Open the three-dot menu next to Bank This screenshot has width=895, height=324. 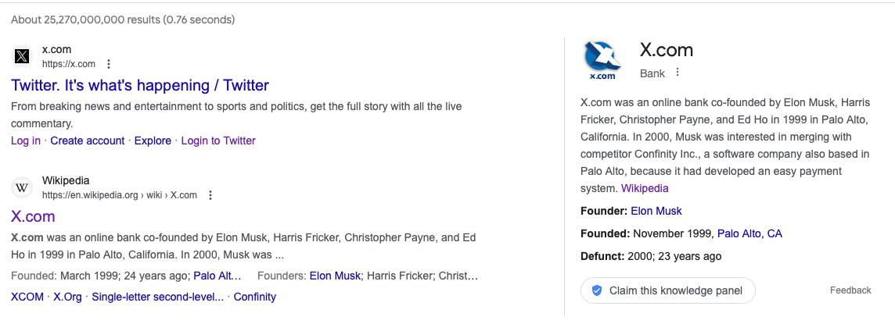[678, 73]
